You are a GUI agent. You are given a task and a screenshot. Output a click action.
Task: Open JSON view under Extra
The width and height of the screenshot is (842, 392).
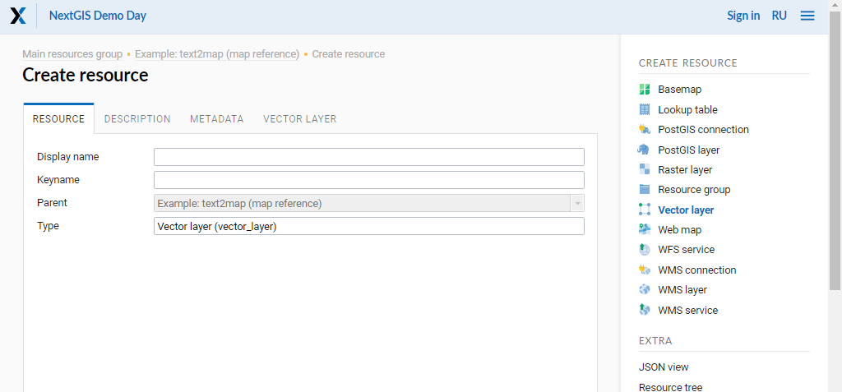(664, 367)
